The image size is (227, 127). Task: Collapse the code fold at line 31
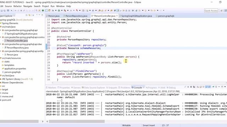click(x=50, y=71)
